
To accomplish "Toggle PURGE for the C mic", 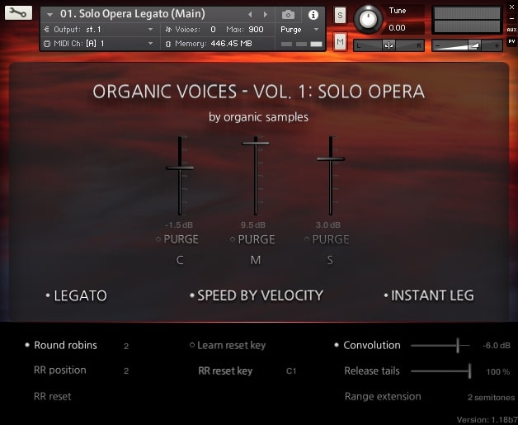I will (177, 239).
